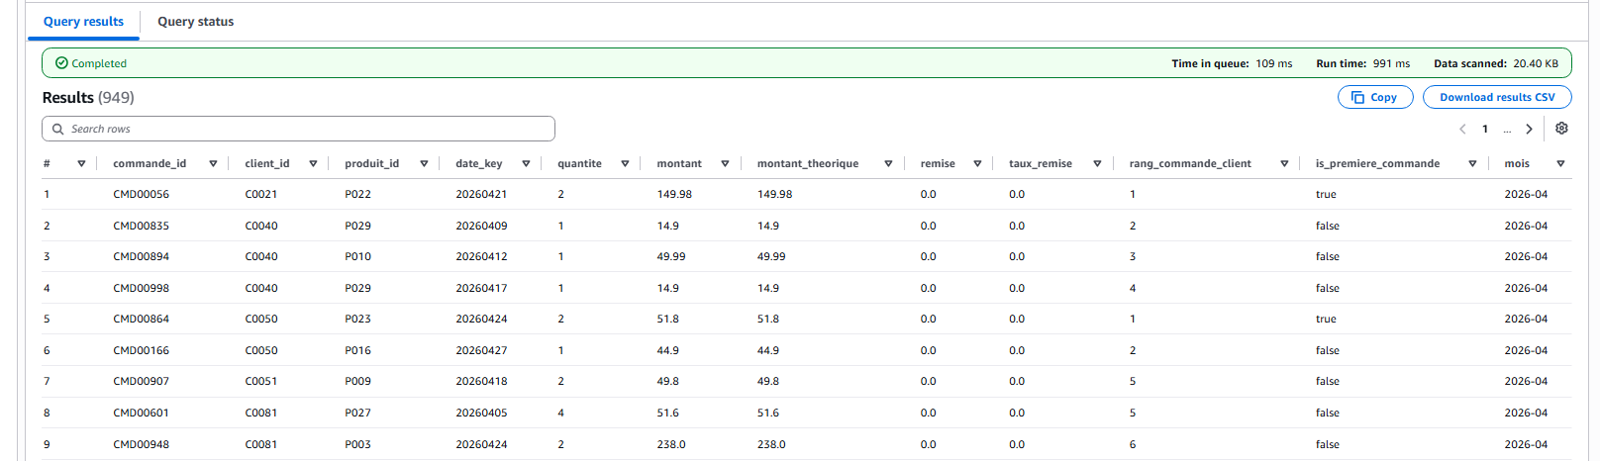Open the pagination ellipsis for more pages
Image resolution: width=1600 pixels, height=461 pixels.
tap(1507, 130)
